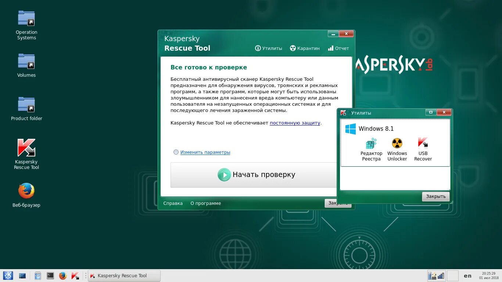Open the network signal tray icon

click(441, 275)
